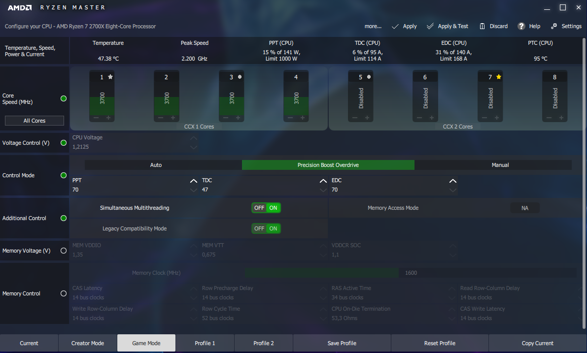Switch to the Profile 2 tab
This screenshot has width=587, height=353.
click(264, 343)
